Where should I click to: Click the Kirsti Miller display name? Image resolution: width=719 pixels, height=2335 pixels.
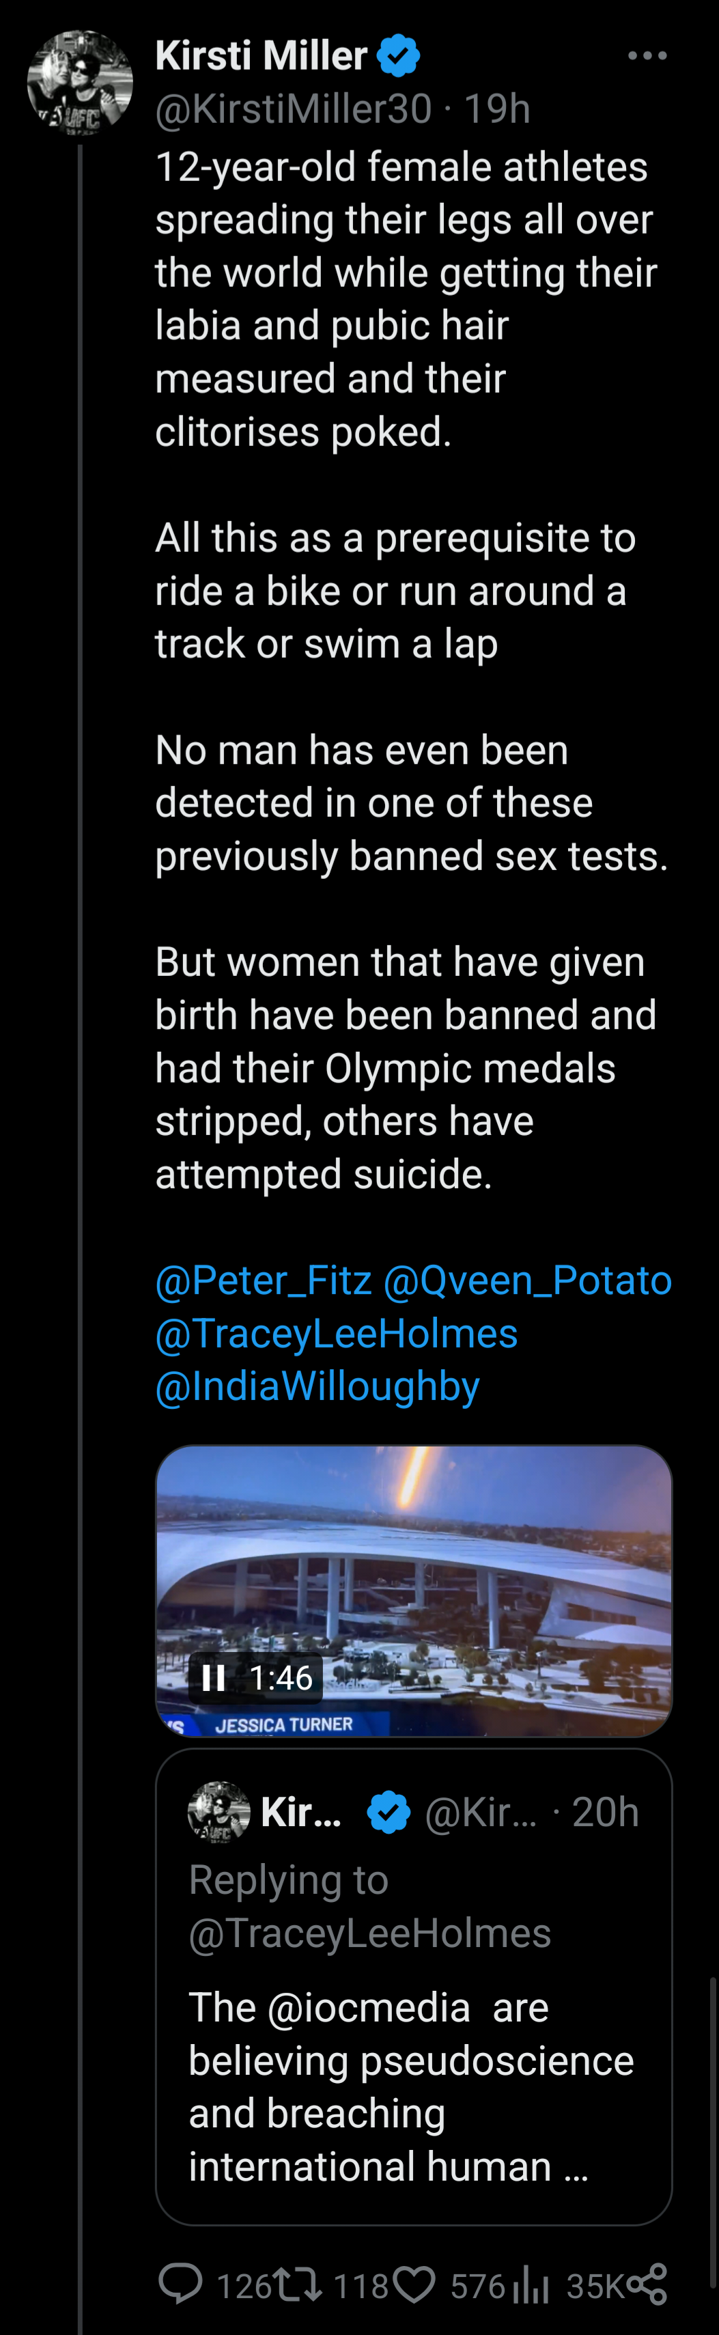pos(261,56)
